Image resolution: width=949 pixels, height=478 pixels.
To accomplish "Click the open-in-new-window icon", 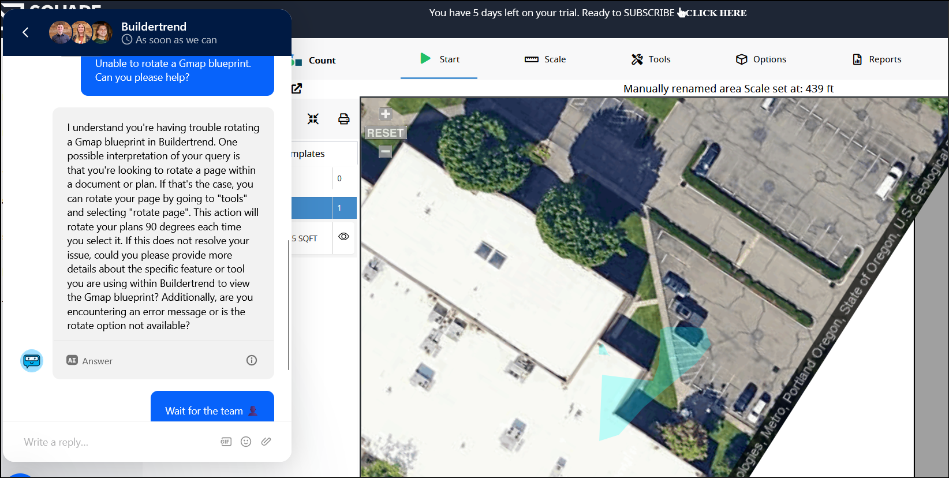I will tap(297, 88).
